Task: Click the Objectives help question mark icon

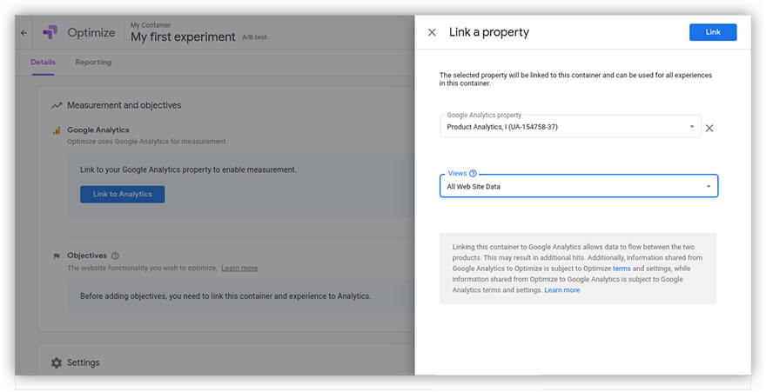Action: pos(115,256)
